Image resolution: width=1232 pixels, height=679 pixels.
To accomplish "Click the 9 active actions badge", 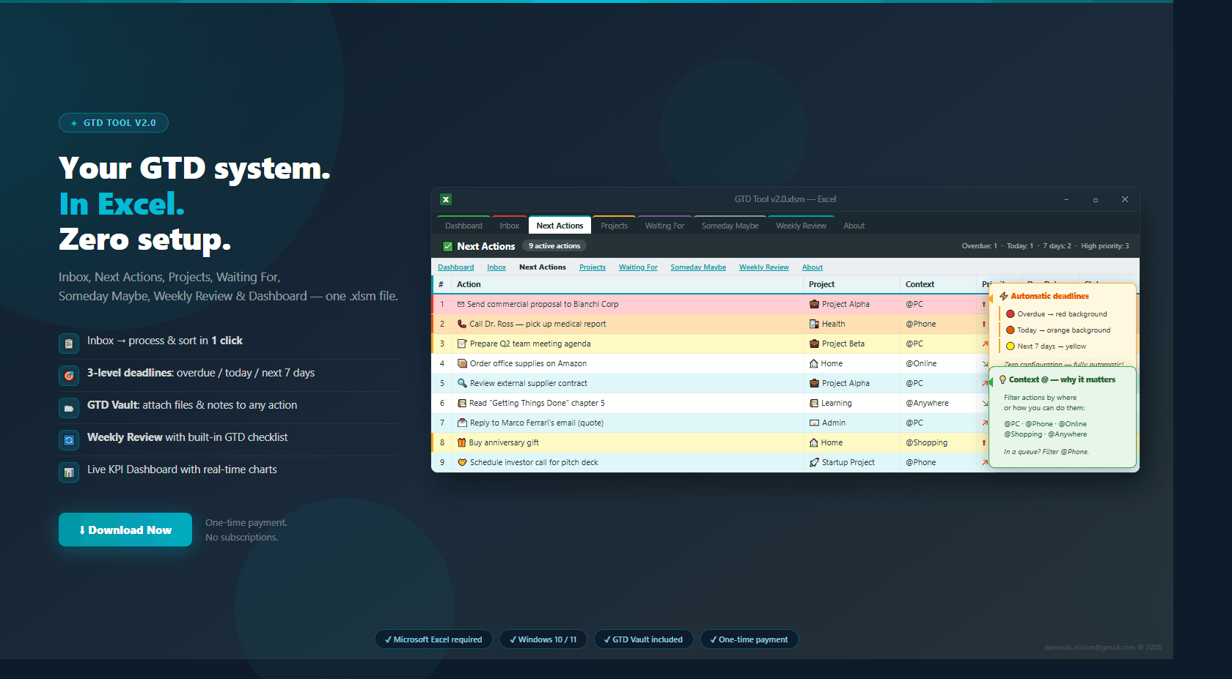I will [x=554, y=245].
